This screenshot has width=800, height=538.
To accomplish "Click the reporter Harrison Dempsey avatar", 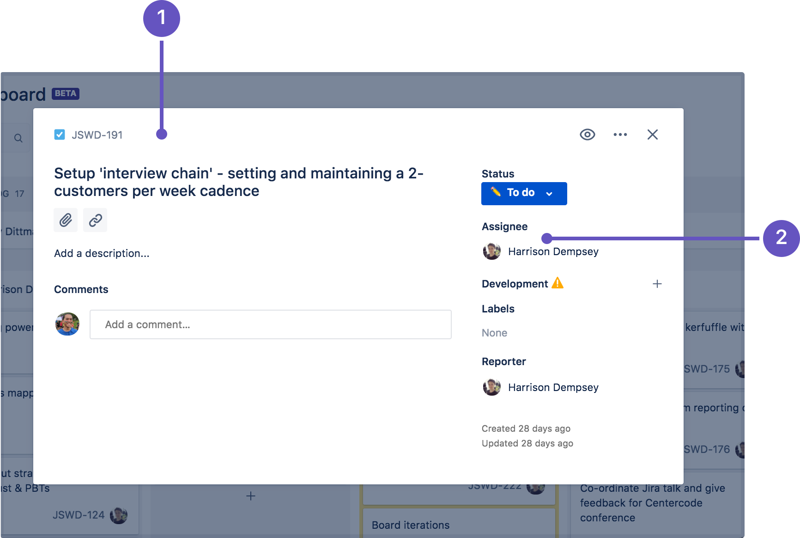I will (492, 387).
